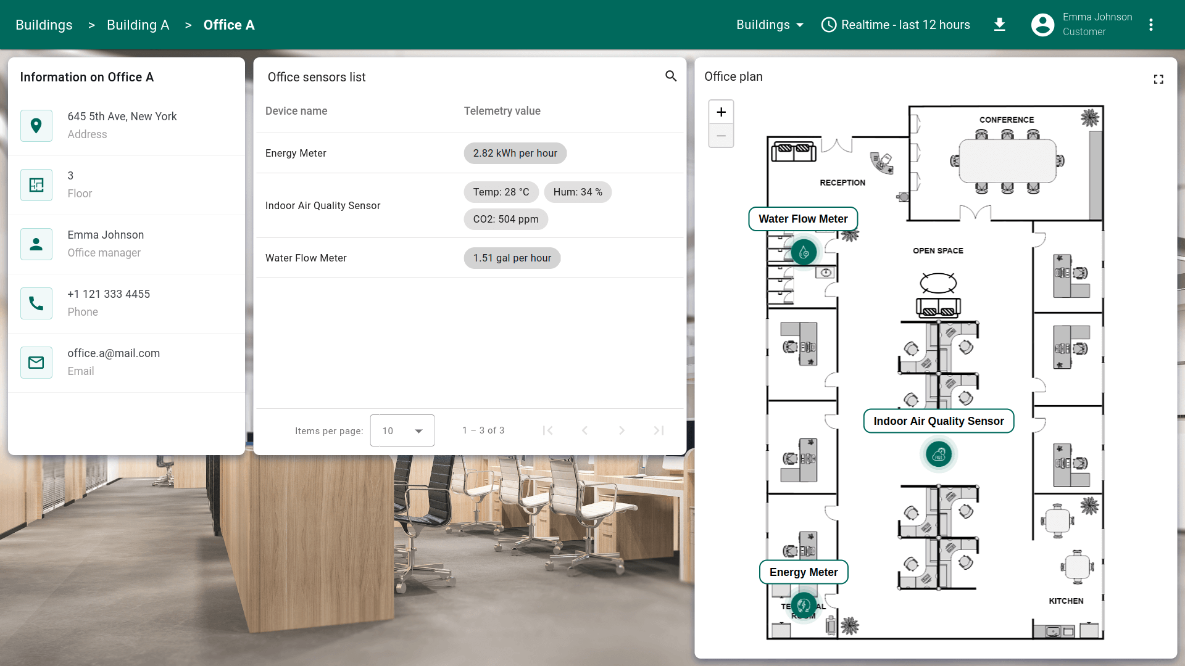Click the user account avatar icon

(x=1043, y=25)
